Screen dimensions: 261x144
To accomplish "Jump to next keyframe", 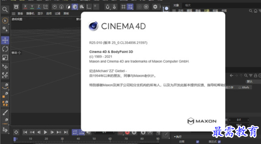I will click(59, 132).
